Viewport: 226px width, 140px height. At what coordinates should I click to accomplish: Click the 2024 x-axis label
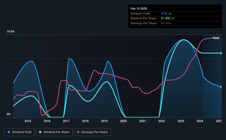200,121
